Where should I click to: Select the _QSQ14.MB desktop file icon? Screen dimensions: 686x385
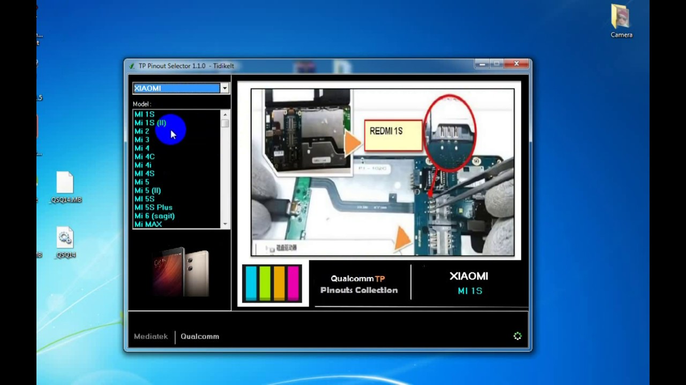click(x=65, y=187)
